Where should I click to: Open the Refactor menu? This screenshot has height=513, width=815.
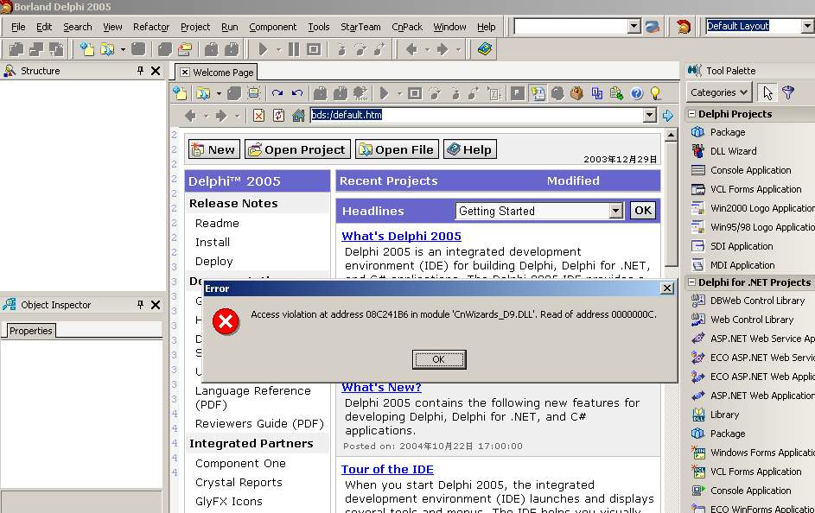pos(150,27)
